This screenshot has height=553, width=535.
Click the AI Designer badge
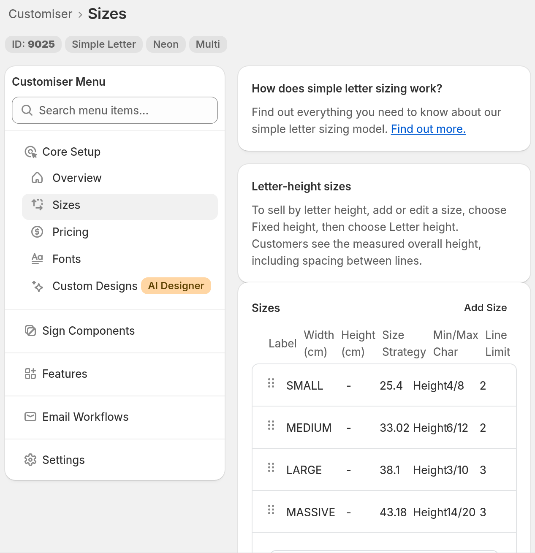click(x=176, y=286)
